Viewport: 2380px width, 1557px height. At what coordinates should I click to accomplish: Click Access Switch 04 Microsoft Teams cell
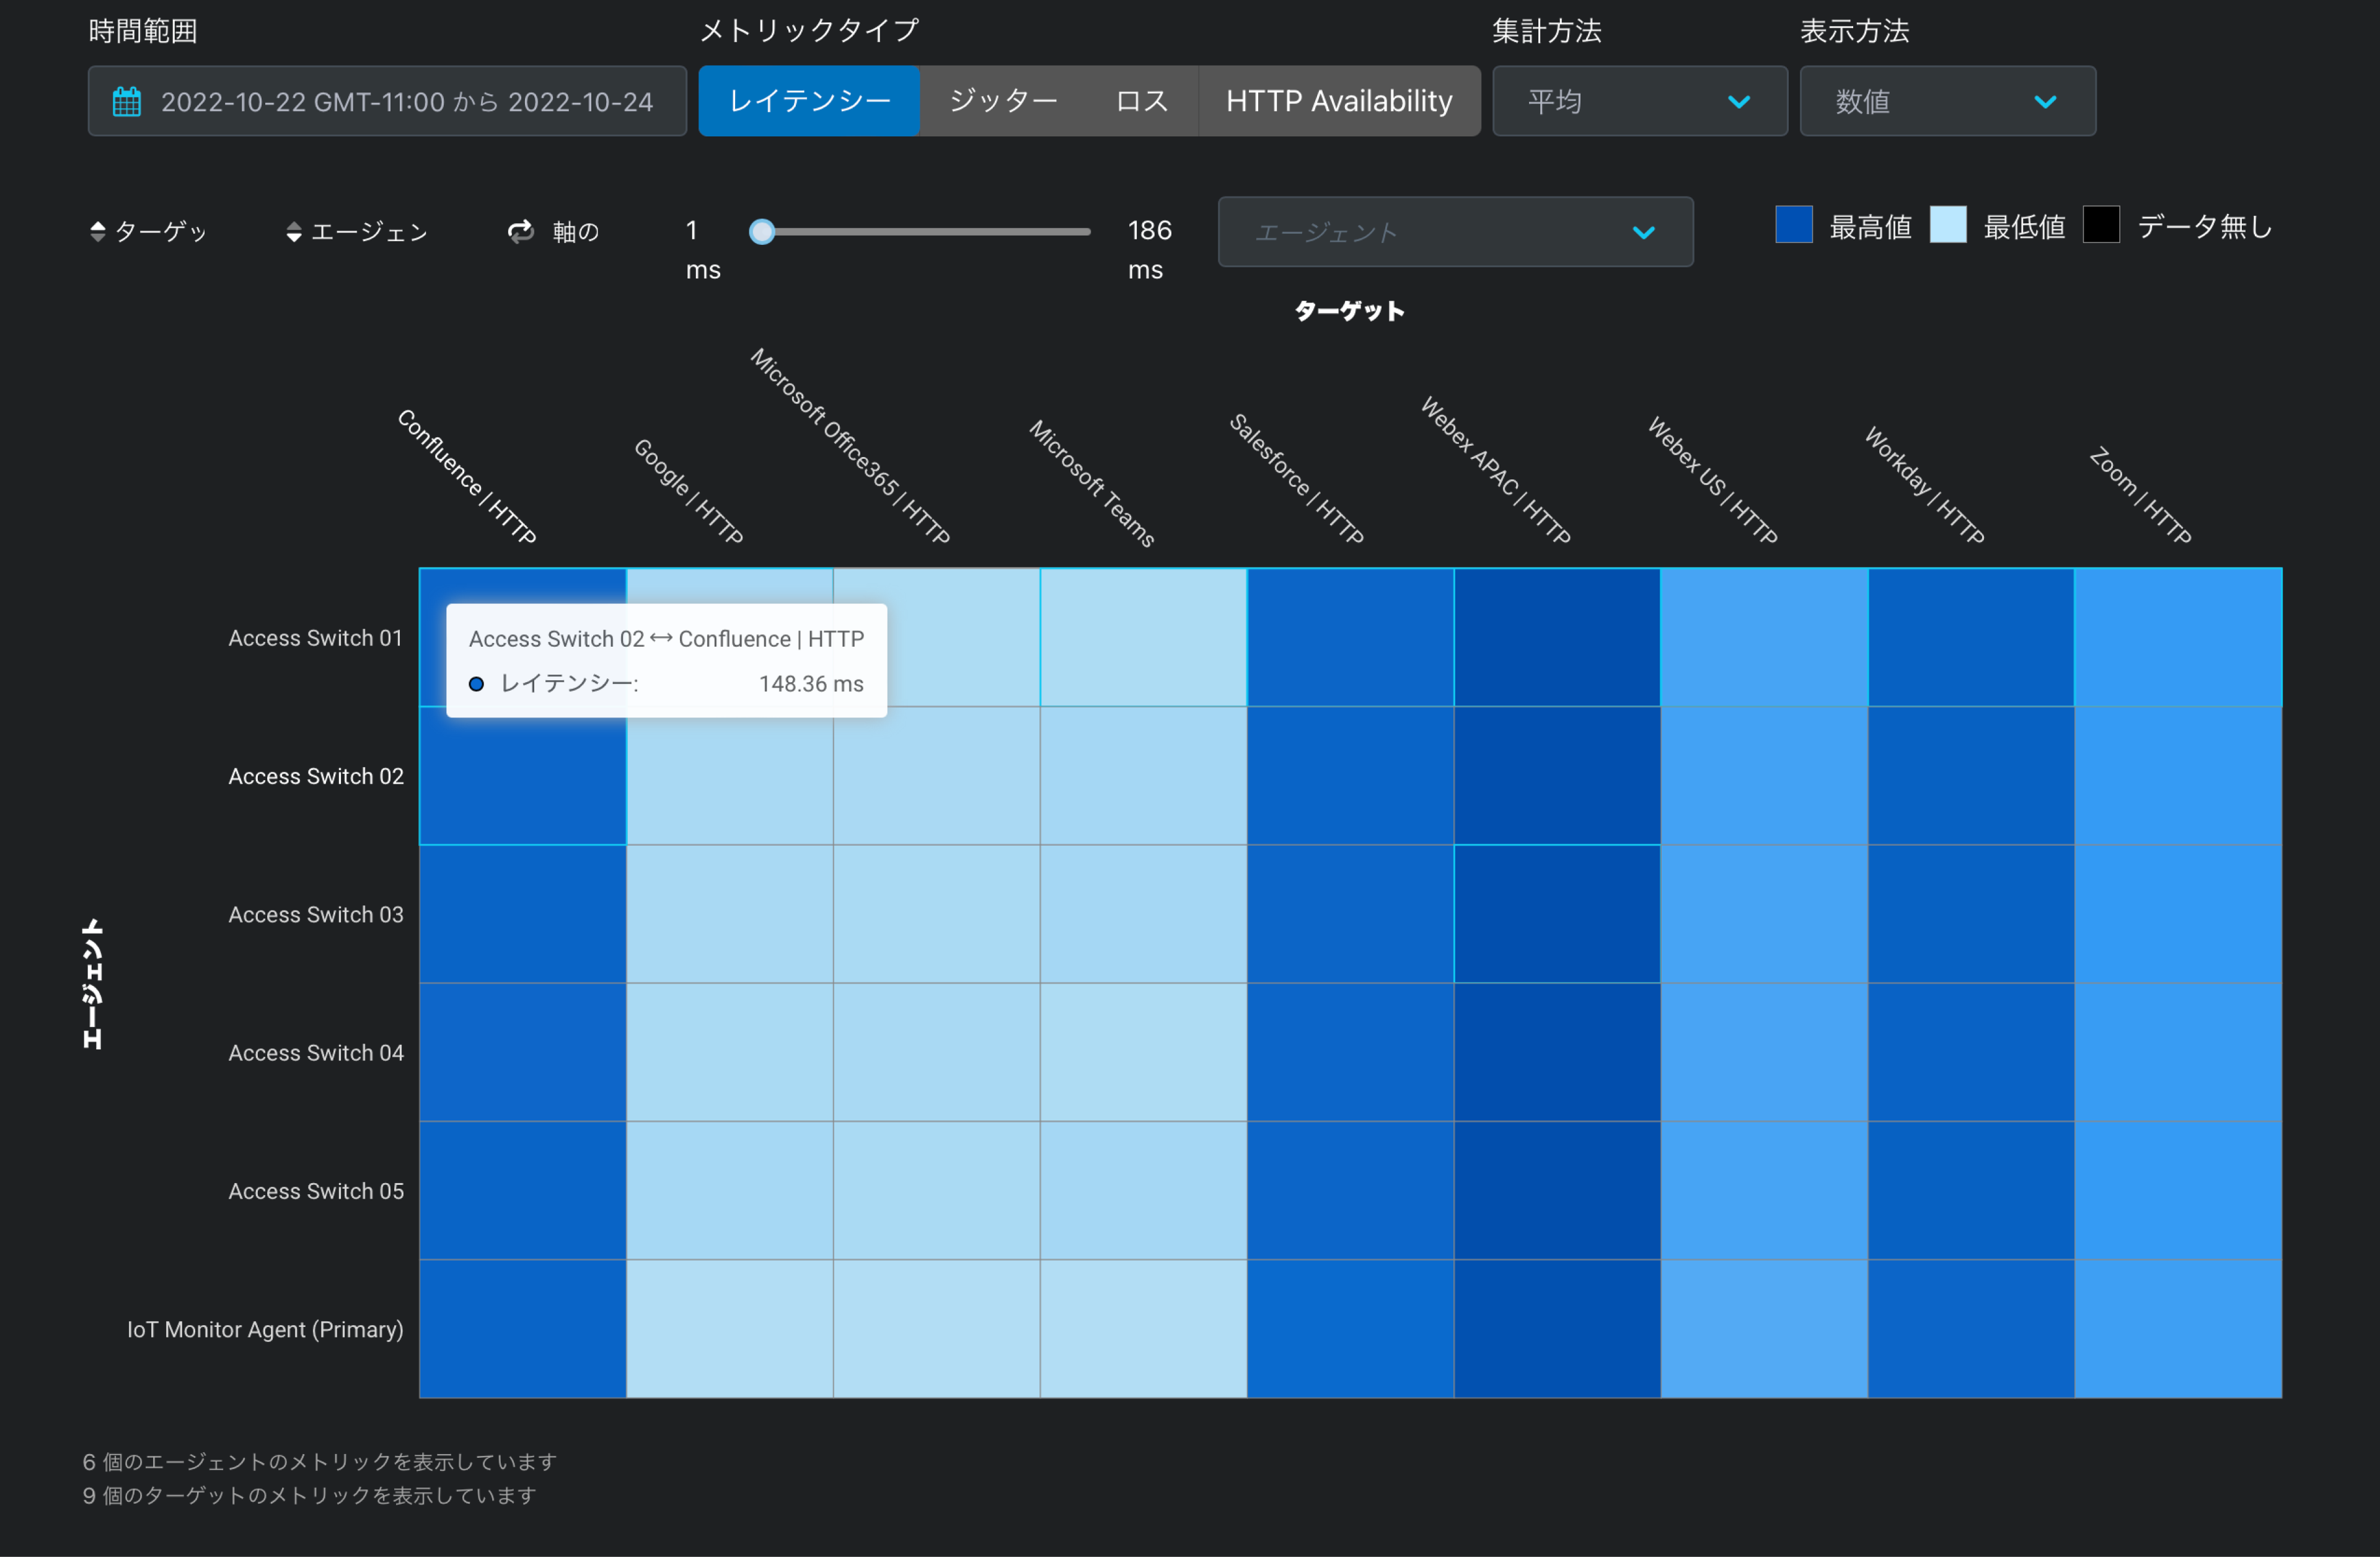tap(1143, 1052)
